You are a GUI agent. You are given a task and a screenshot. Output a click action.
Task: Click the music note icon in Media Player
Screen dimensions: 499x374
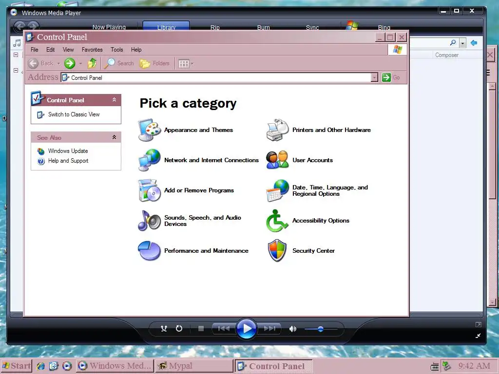17,43
